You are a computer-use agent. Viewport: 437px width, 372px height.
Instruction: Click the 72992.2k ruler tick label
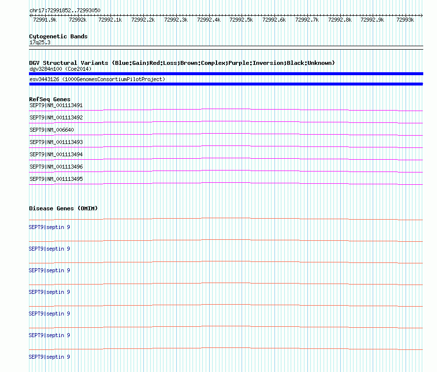pos(143,20)
